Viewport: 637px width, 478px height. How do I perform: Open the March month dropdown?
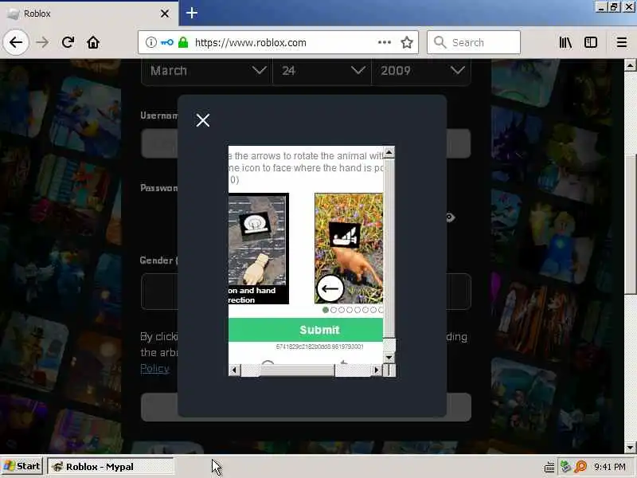[x=207, y=71]
